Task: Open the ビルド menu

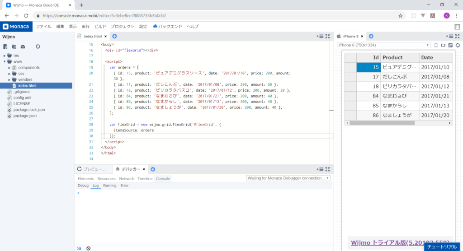Action: (x=100, y=27)
